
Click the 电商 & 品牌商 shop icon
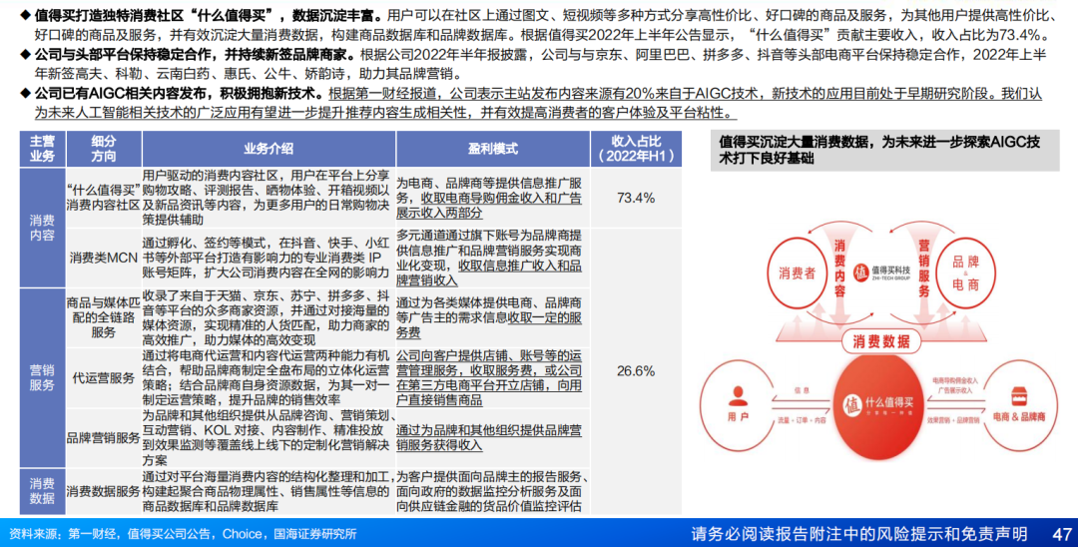[x=1019, y=396]
